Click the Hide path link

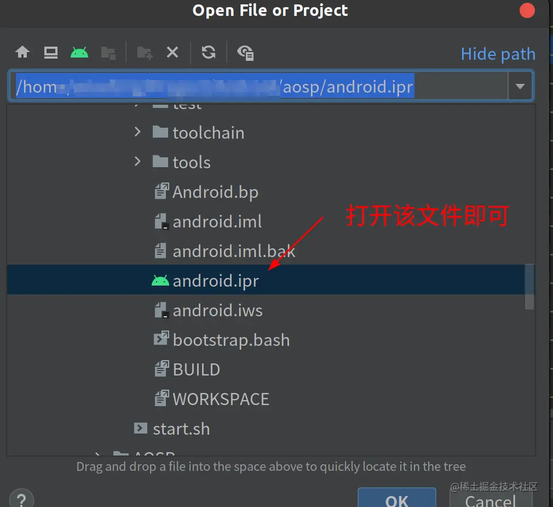click(x=498, y=54)
